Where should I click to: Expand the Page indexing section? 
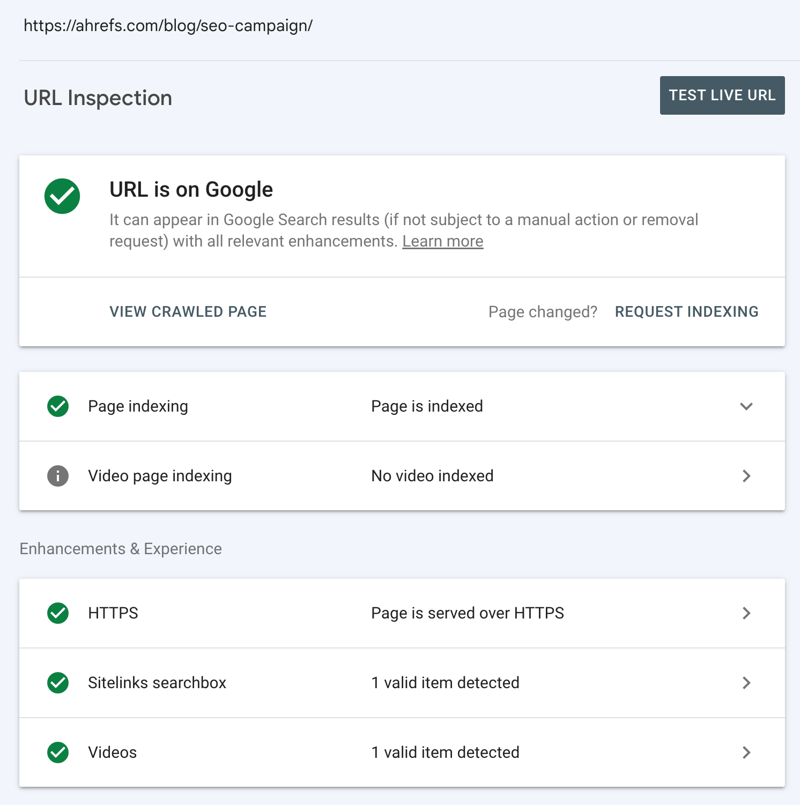[x=746, y=406]
